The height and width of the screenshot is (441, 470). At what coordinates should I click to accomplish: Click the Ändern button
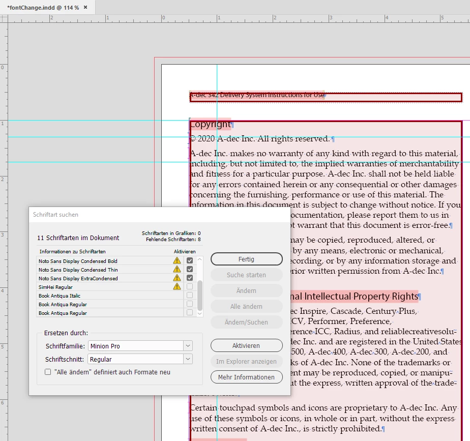coord(246,290)
